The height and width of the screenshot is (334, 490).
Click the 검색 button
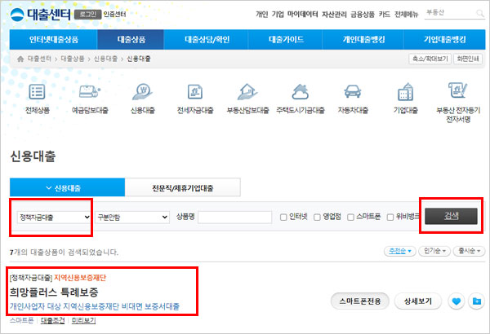pyautogui.click(x=451, y=216)
